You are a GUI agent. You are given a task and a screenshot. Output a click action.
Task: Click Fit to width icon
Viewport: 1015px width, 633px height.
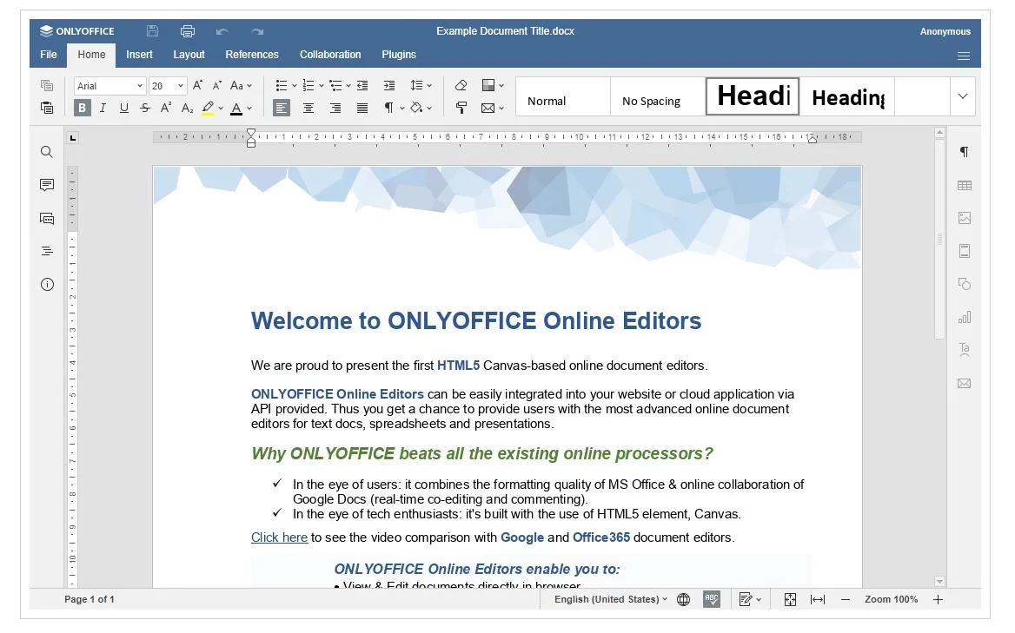818,599
